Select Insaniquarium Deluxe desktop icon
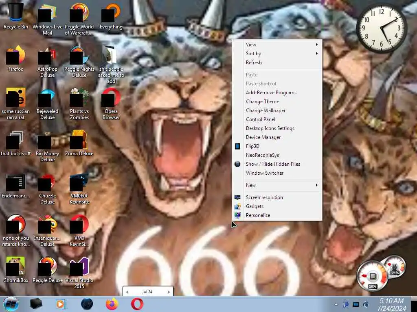 pyautogui.click(x=47, y=230)
